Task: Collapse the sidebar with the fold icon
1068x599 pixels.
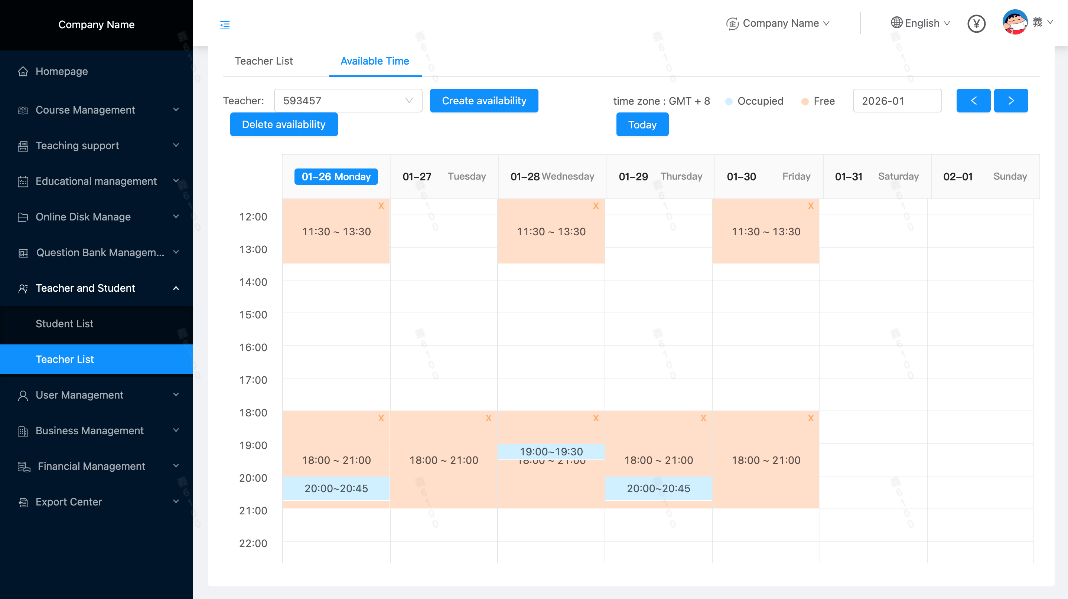Action: pyautogui.click(x=225, y=25)
